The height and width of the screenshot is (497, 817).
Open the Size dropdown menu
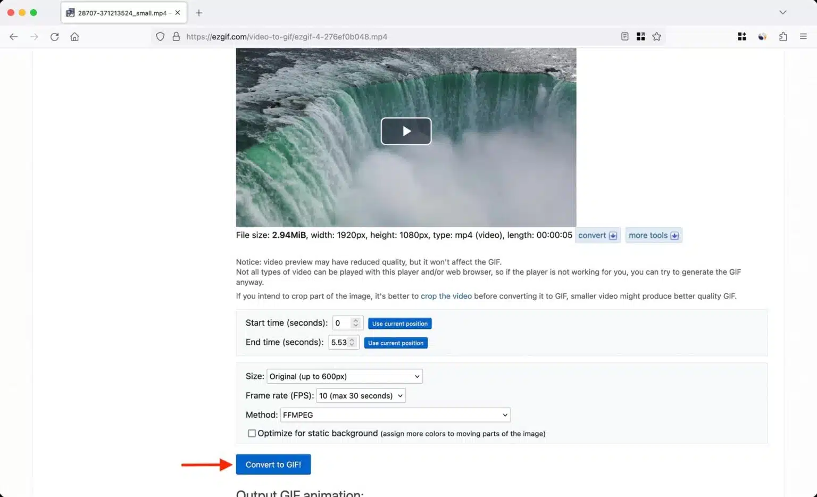(x=344, y=376)
